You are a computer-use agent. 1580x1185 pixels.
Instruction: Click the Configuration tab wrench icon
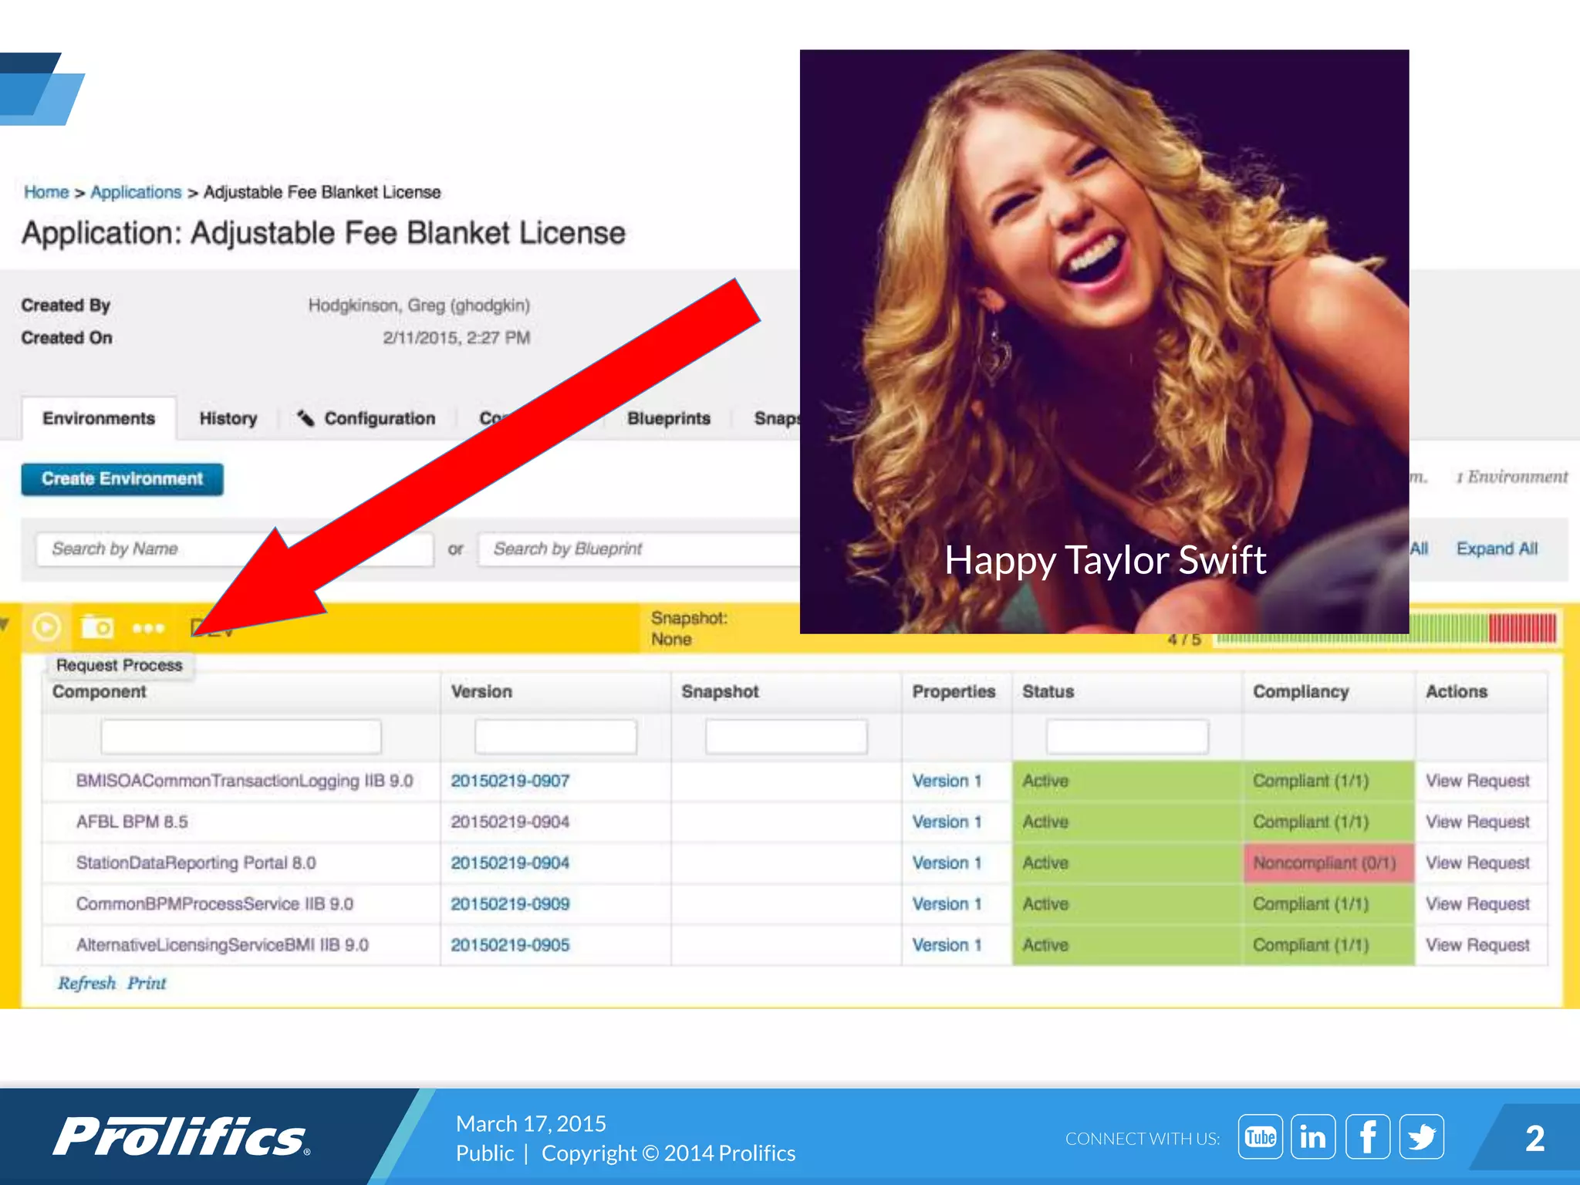point(306,418)
